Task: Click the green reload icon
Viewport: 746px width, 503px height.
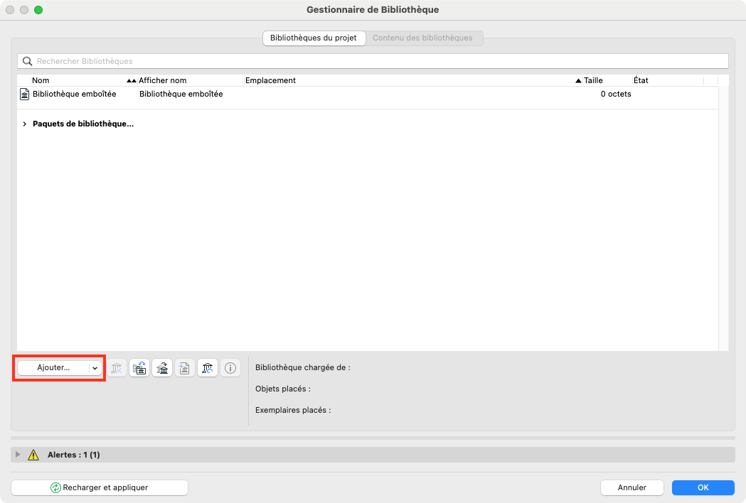Action: 55,488
